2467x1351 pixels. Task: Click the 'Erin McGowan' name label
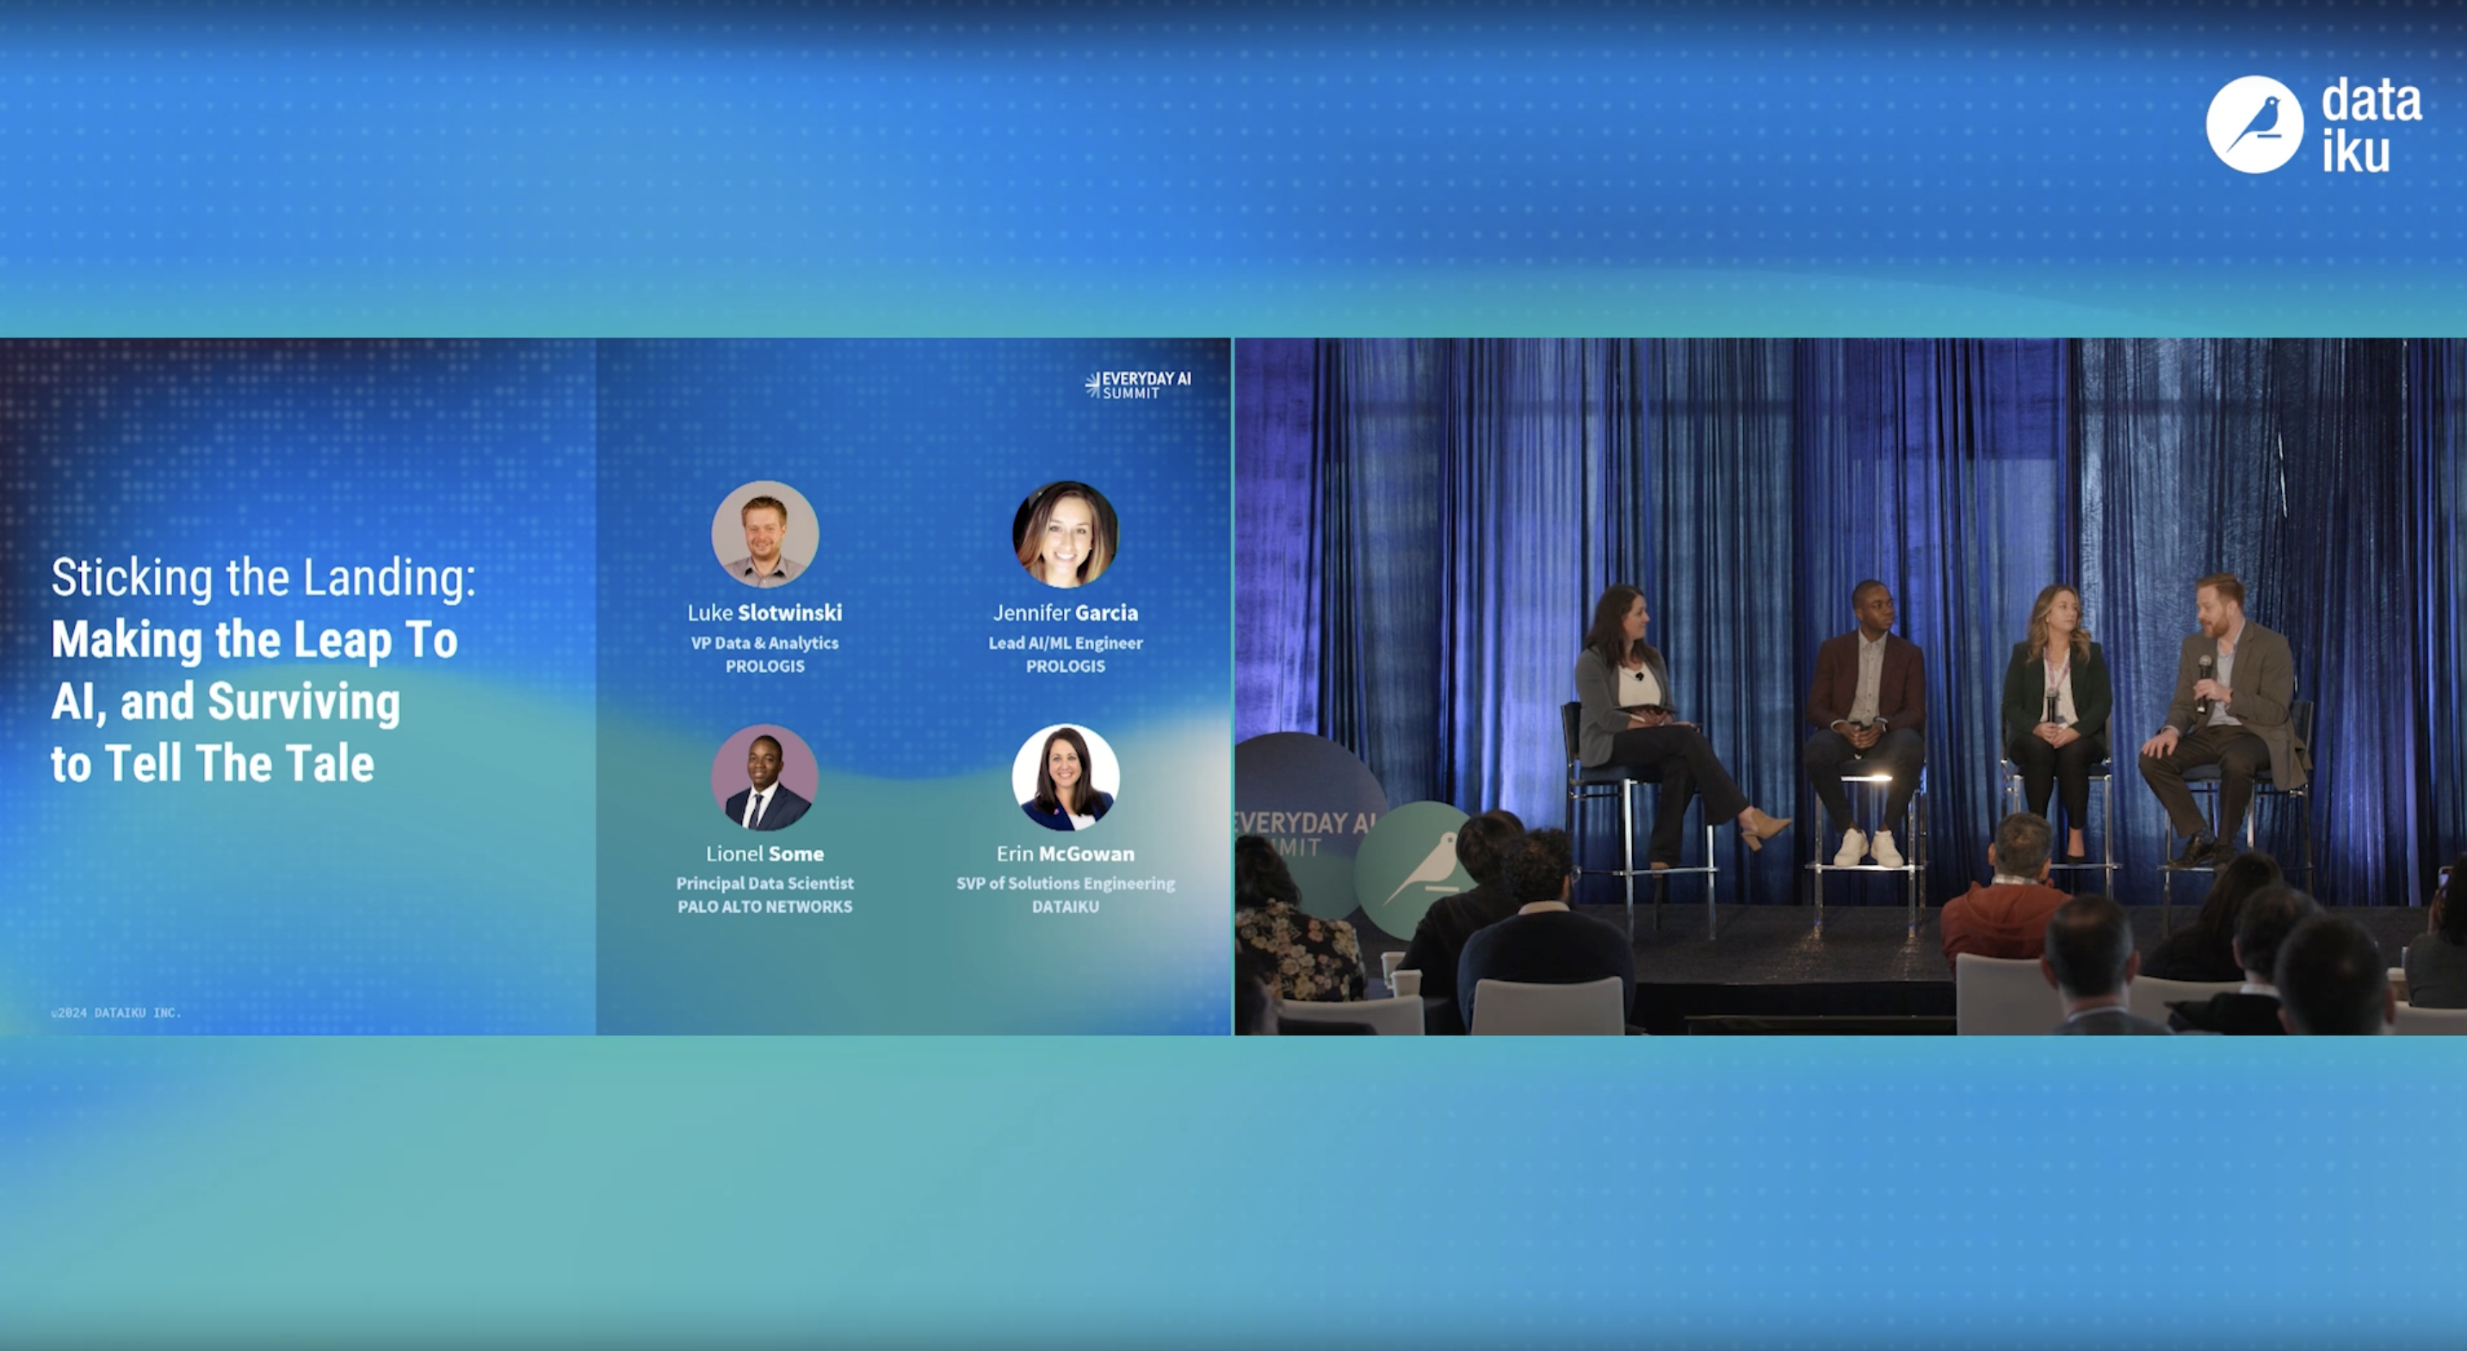pos(1065,853)
